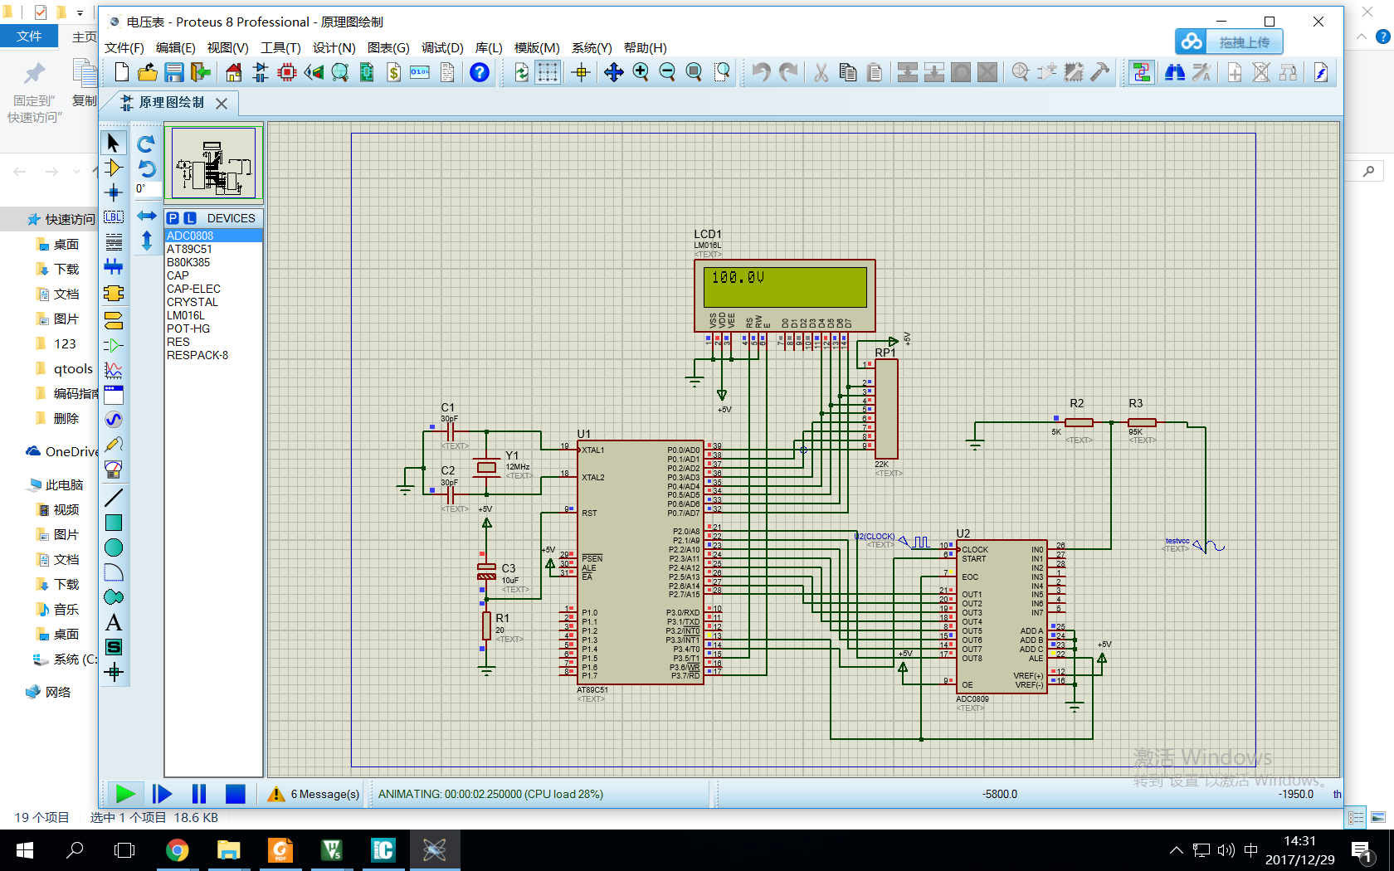
Task: Select the Text Script Mode tool
Action: 114,242
